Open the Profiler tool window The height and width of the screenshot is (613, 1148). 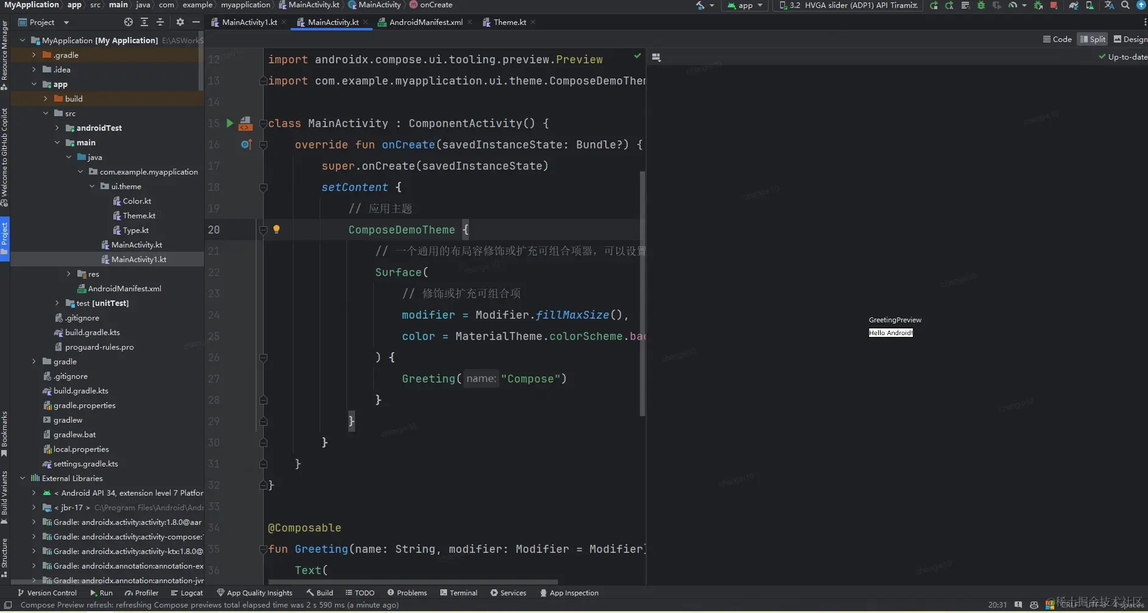click(x=141, y=593)
